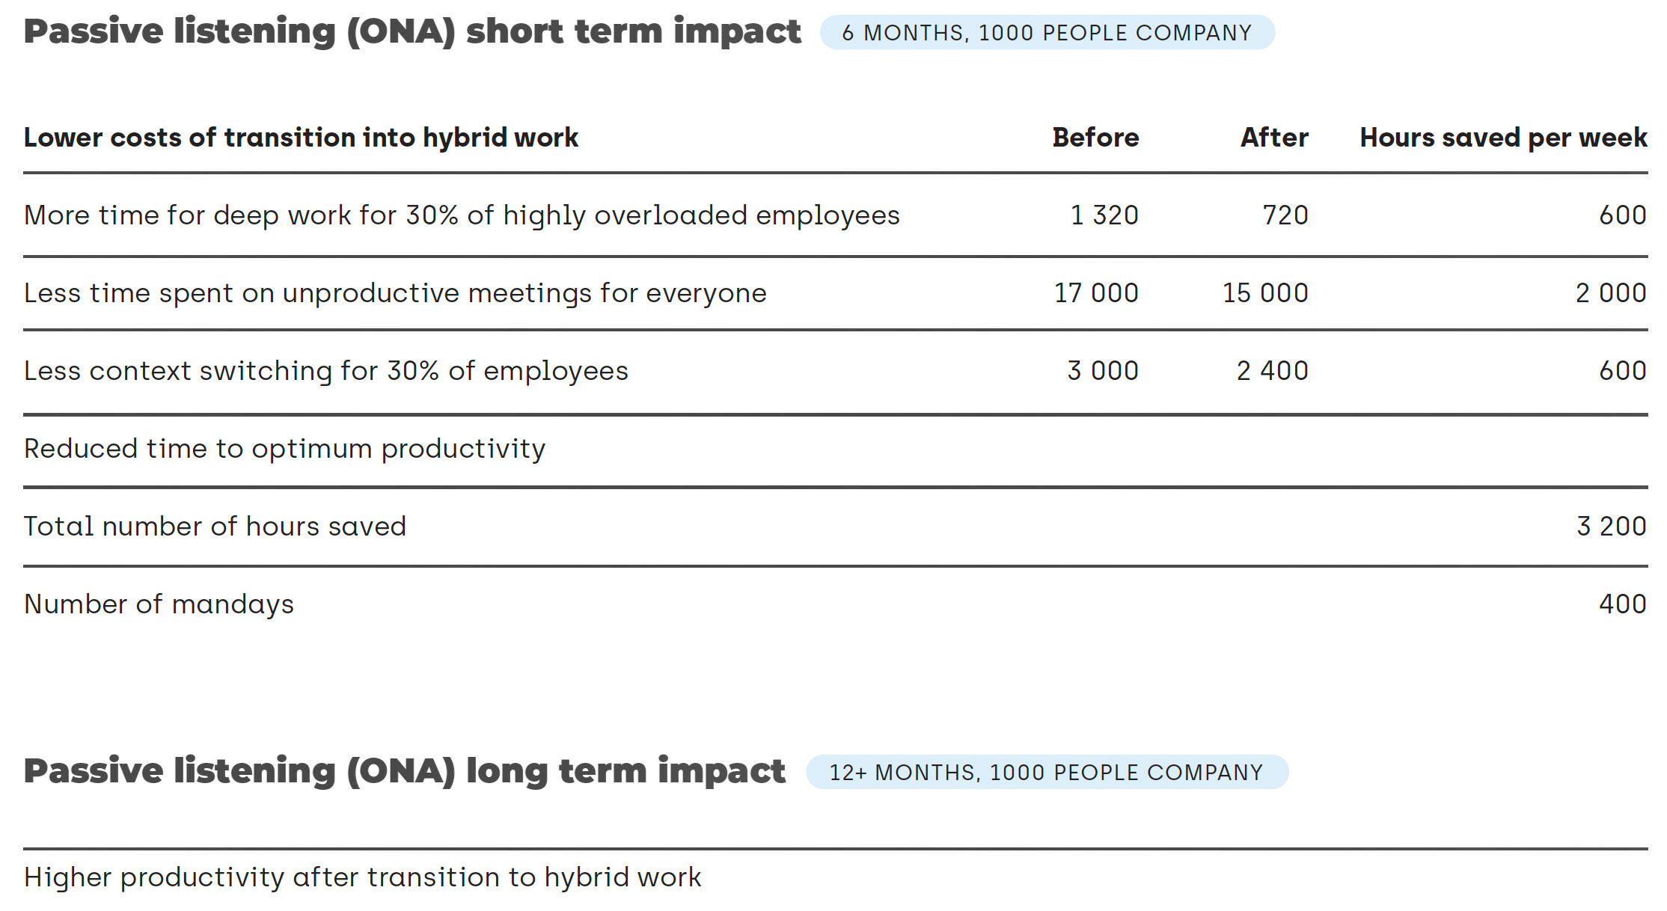
Task: Click the "2 000" hours saved value
Action: click(x=1611, y=293)
